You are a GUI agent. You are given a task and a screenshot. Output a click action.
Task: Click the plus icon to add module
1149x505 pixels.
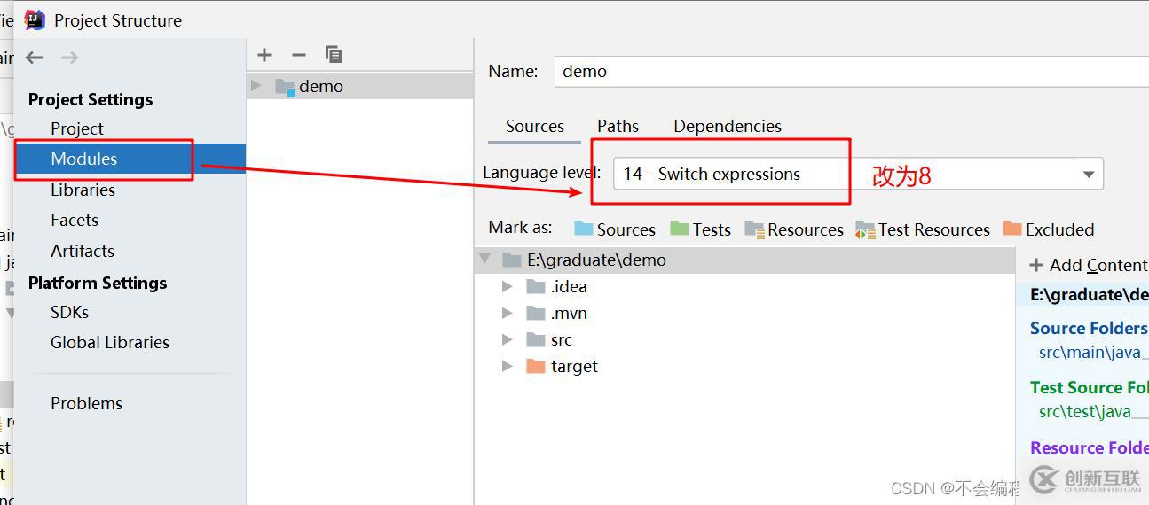[264, 55]
